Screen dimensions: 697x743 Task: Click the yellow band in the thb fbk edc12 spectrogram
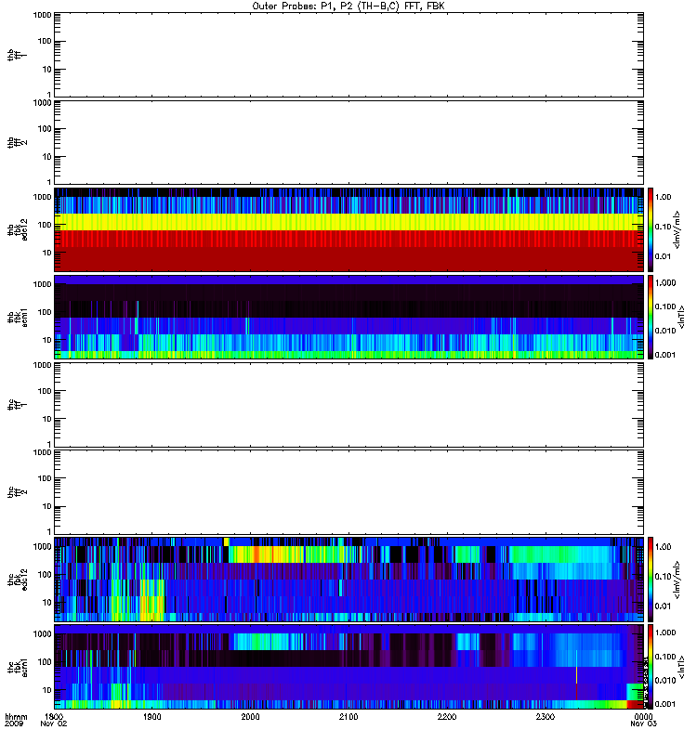point(349,222)
